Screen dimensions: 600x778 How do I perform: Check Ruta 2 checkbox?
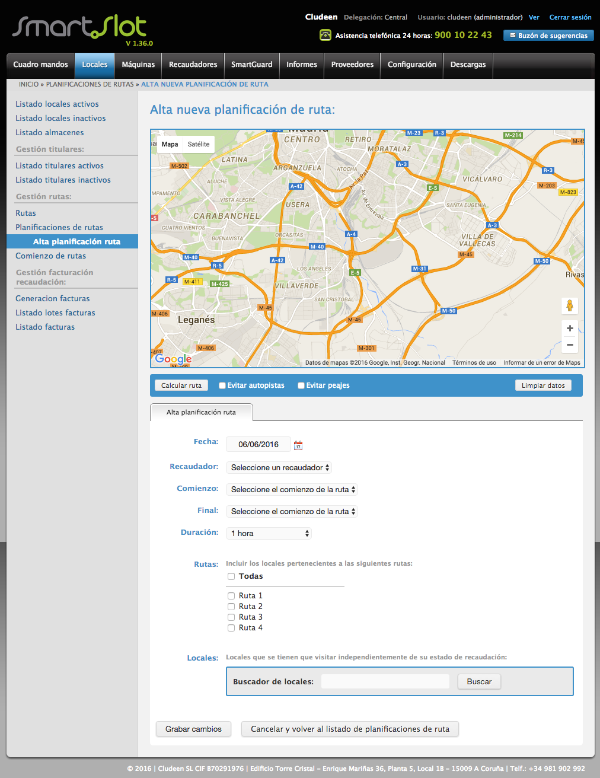point(231,607)
